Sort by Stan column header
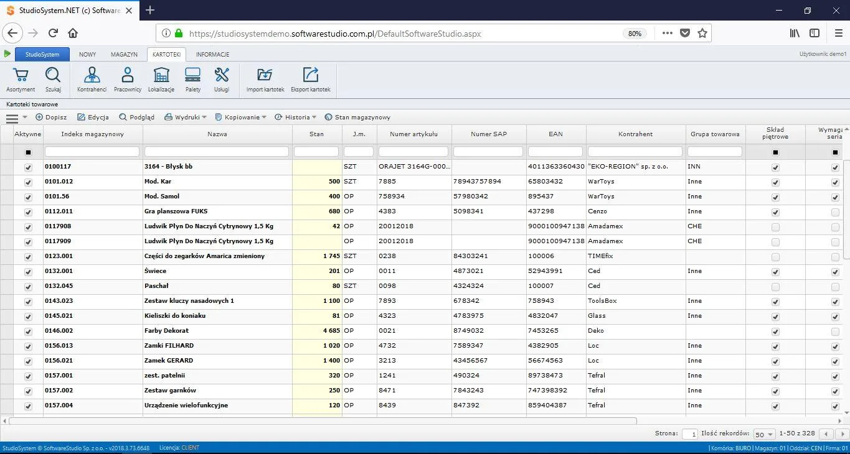The image size is (850, 454). tap(317, 134)
